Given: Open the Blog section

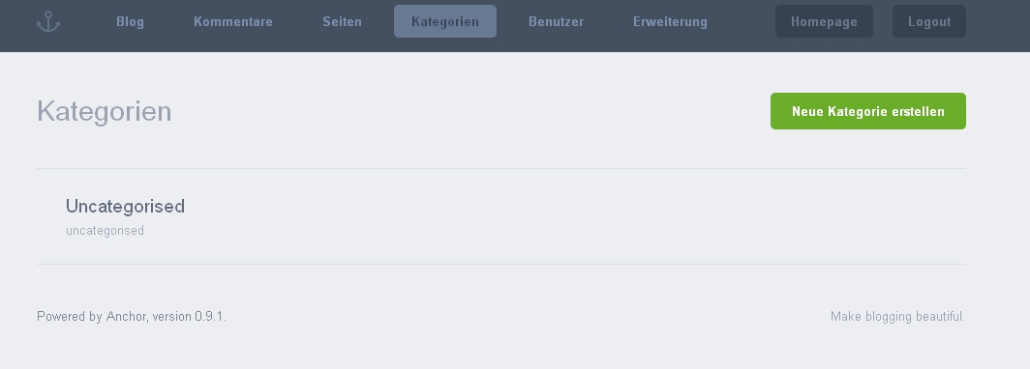Looking at the screenshot, I should click(x=130, y=21).
